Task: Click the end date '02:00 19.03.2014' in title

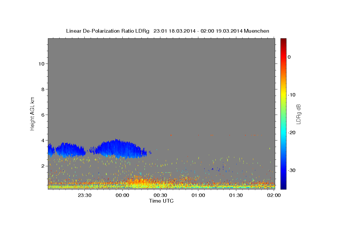Action: coord(222,31)
